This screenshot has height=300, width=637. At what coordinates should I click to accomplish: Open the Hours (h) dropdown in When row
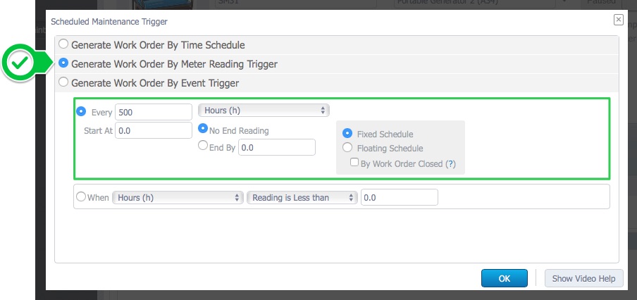178,198
